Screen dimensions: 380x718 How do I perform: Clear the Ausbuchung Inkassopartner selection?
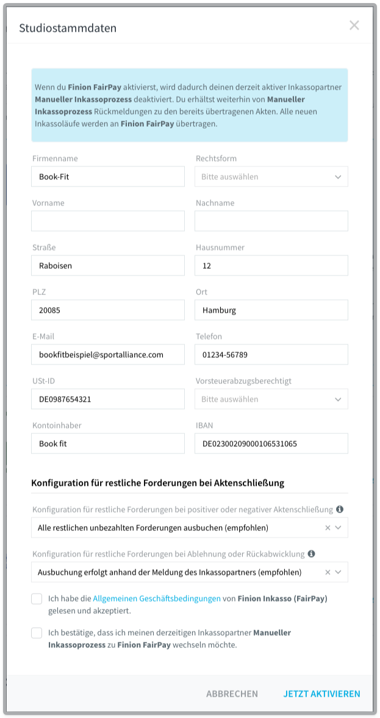329,572
